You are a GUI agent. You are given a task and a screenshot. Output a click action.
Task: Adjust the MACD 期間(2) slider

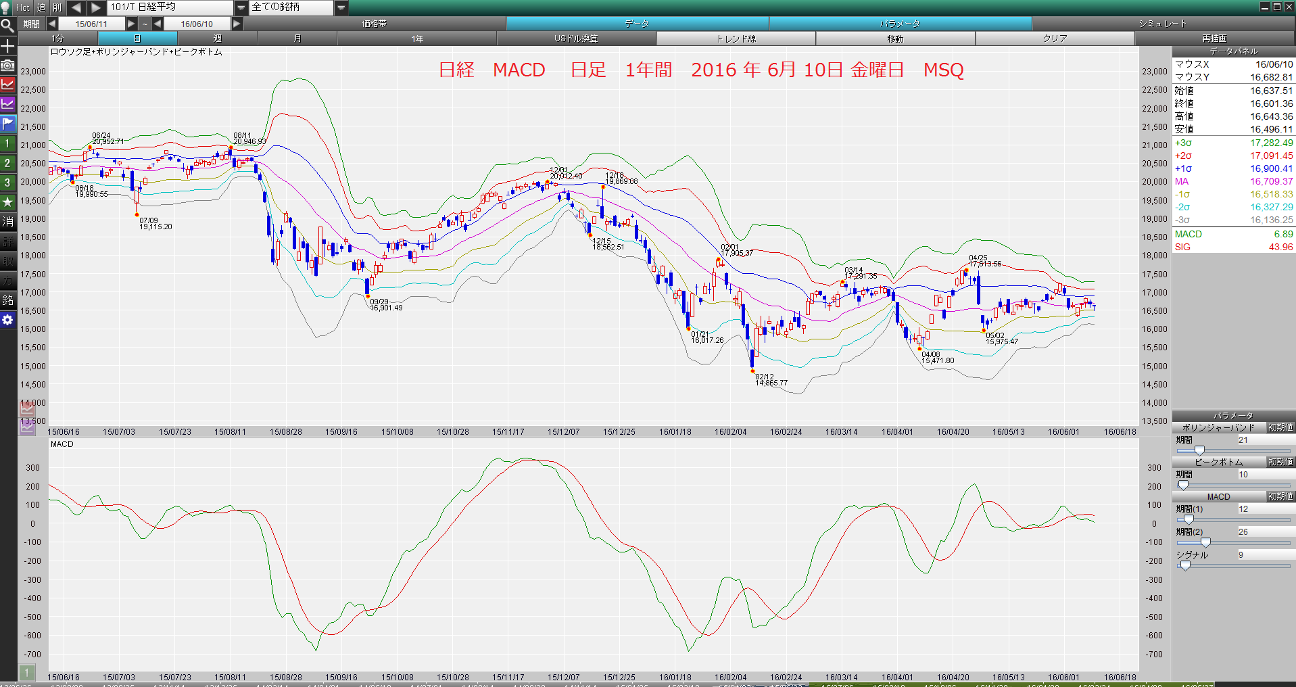1205,542
